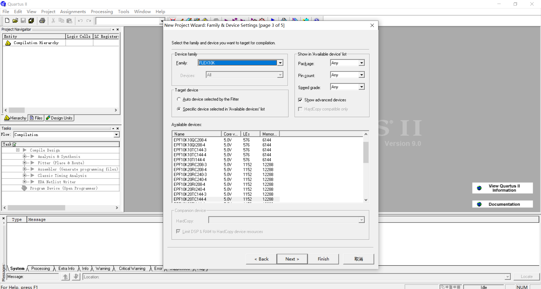The height and width of the screenshot is (289, 541).
Task: Click the Tasks panel horizontal scrollbar thumb
Action: 36,208
